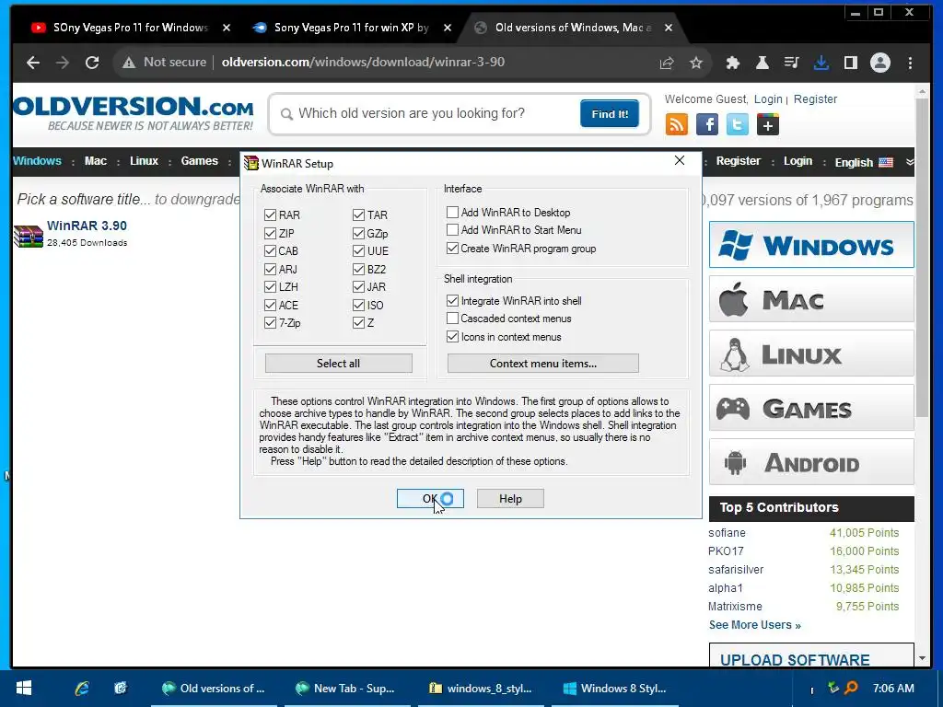
Task: Click the orange RSS feed icon
Action: point(677,124)
